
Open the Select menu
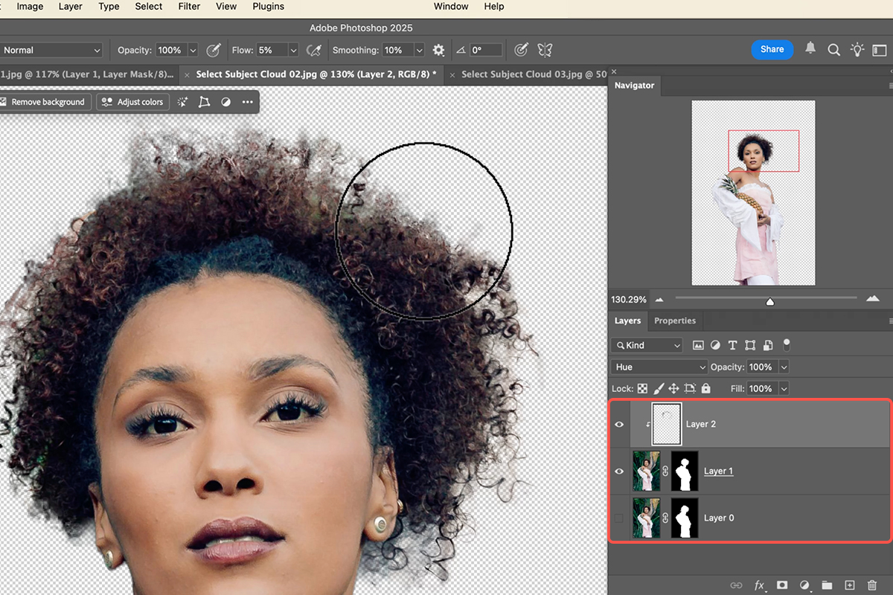click(x=148, y=6)
